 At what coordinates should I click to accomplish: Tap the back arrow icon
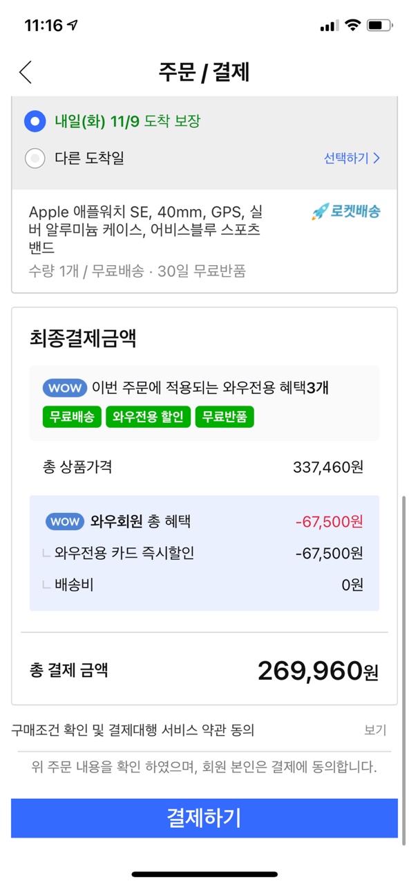click(x=26, y=72)
